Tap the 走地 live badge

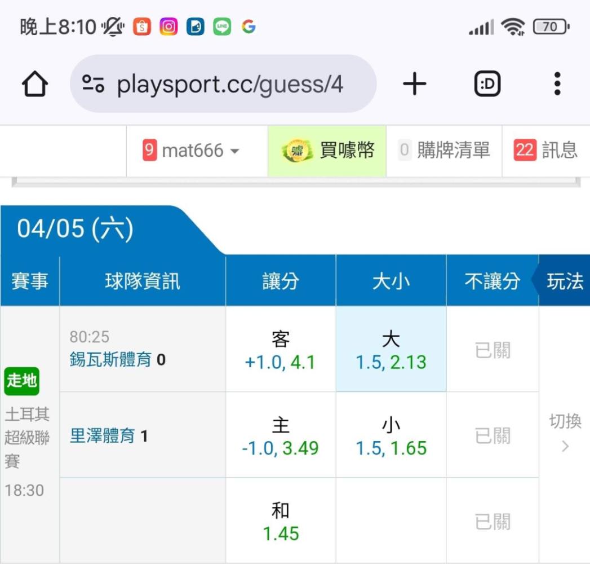coord(22,381)
